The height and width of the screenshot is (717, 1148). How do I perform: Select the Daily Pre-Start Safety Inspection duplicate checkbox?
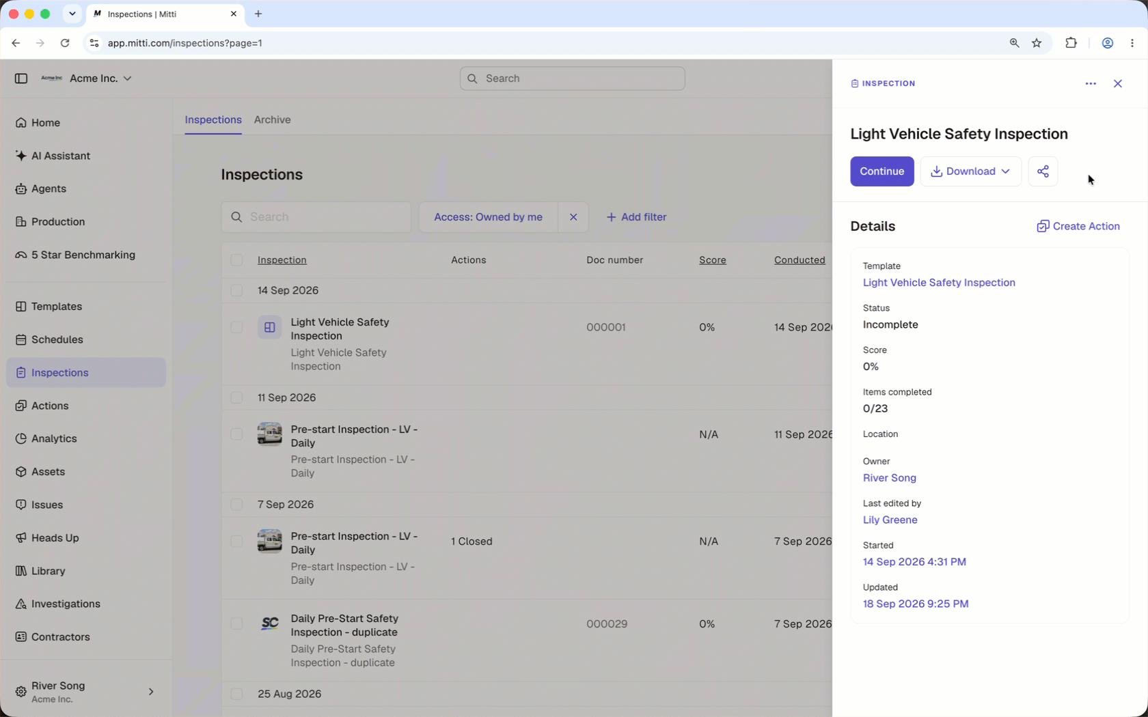click(236, 624)
